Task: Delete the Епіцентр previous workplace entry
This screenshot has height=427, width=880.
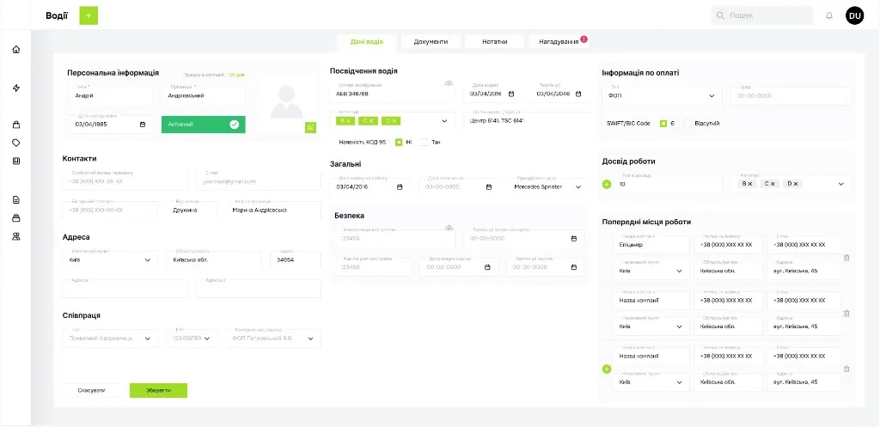Action: (846, 258)
